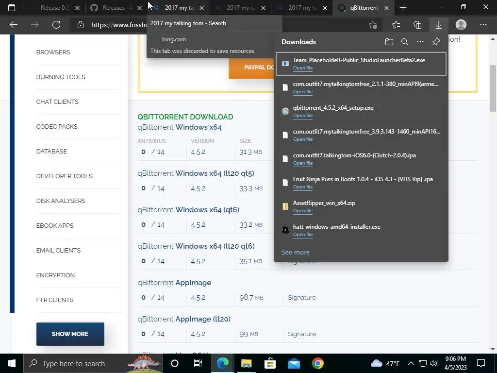This screenshot has height=373, width=497.
Task: Open the FTP CLIENTS category
Action: point(55,300)
